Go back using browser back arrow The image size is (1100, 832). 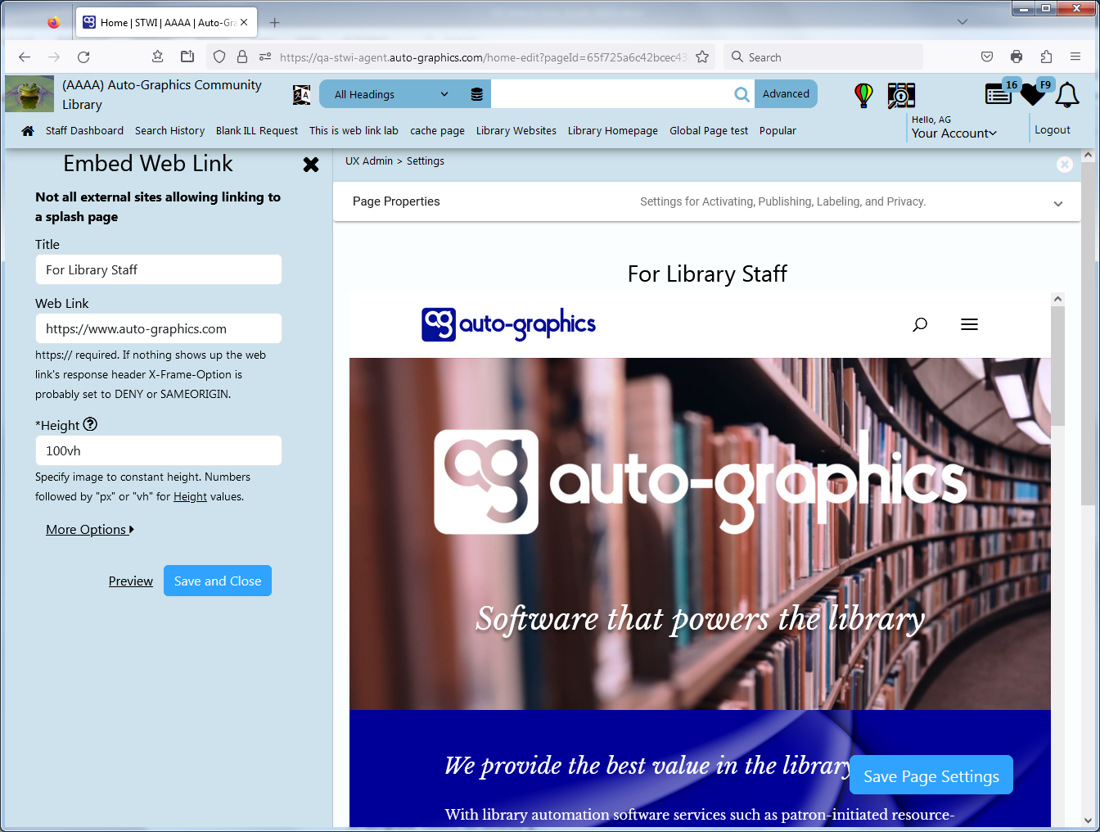(25, 57)
